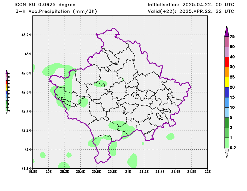Click the purple arrow atop the large legend
The height and width of the screenshot is (191, 247).
pos(227,32)
